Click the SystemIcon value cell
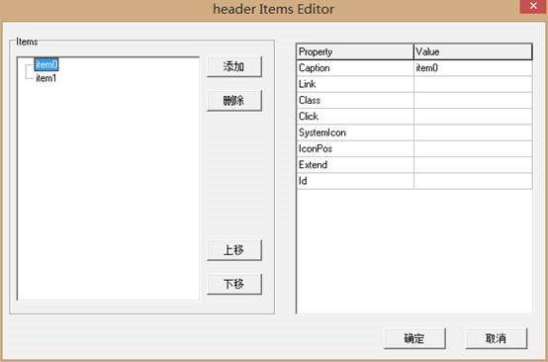This screenshot has height=362, width=548. click(473, 133)
